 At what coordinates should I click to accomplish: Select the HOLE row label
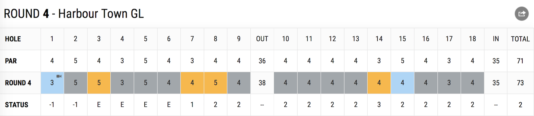click(x=13, y=39)
